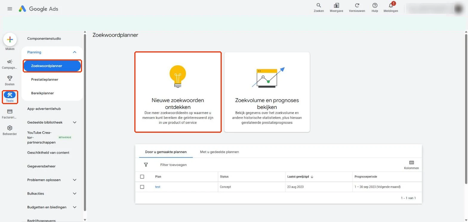
Task: Open YouTube Creator-partnerschappen item
Action: tap(41, 138)
